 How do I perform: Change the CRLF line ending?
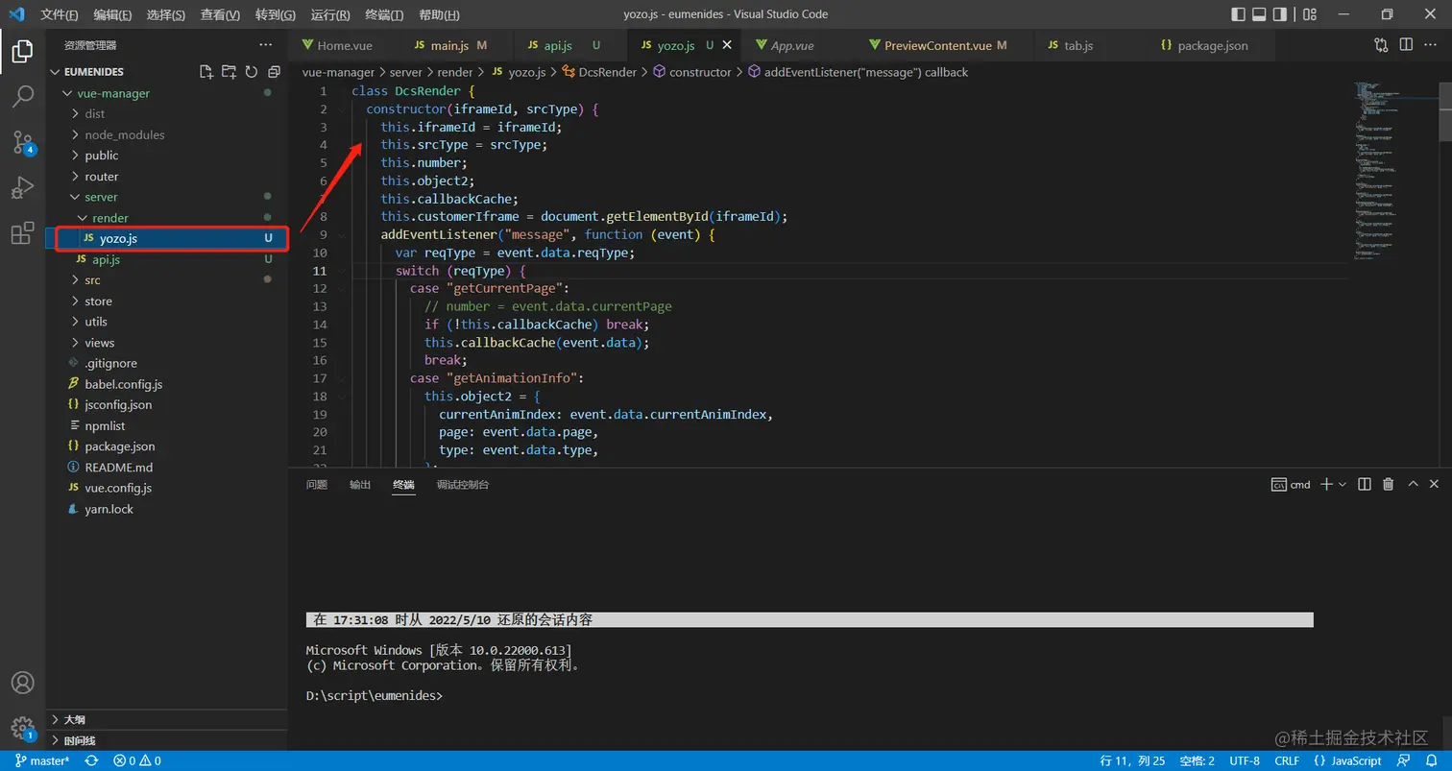pyautogui.click(x=1287, y=761)
